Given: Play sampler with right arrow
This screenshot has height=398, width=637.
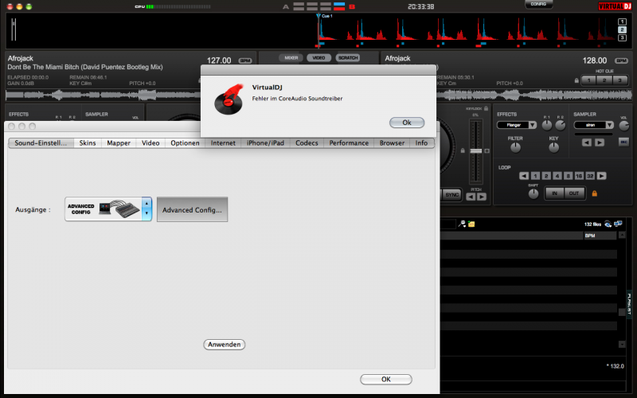Looking at the screenshot, I should click(x=600, y=142).
